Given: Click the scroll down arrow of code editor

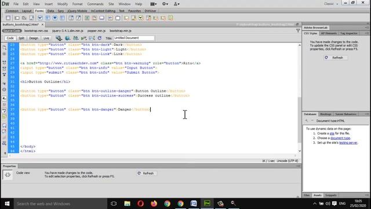Looking at the screenshot, I should click(300, 151).
